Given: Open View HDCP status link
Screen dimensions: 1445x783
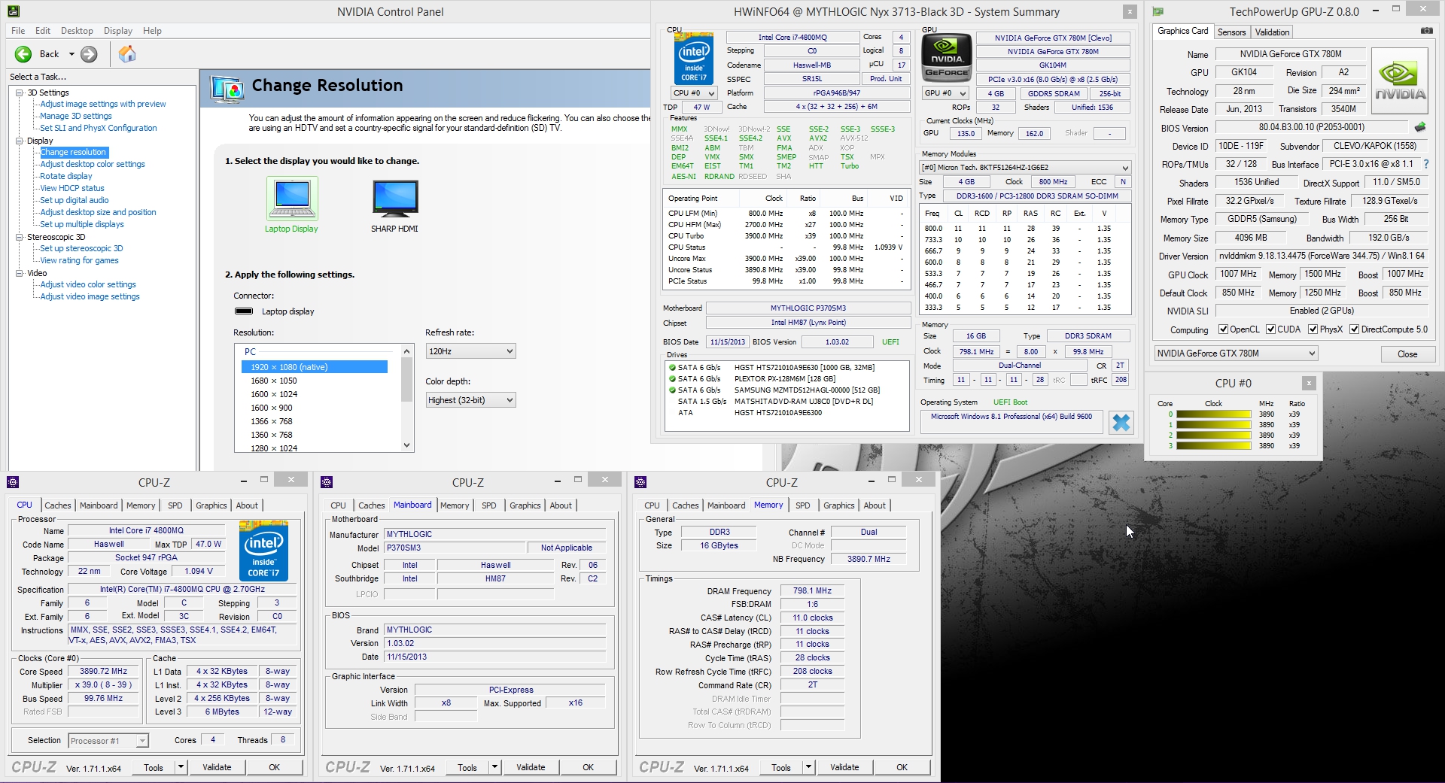Looking at the screenshot, I should pos(72,188).
